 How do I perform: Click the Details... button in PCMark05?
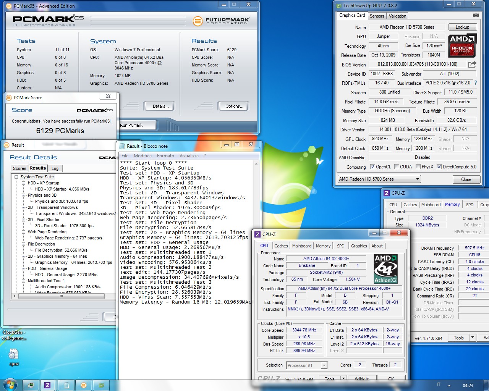(160, 106)
